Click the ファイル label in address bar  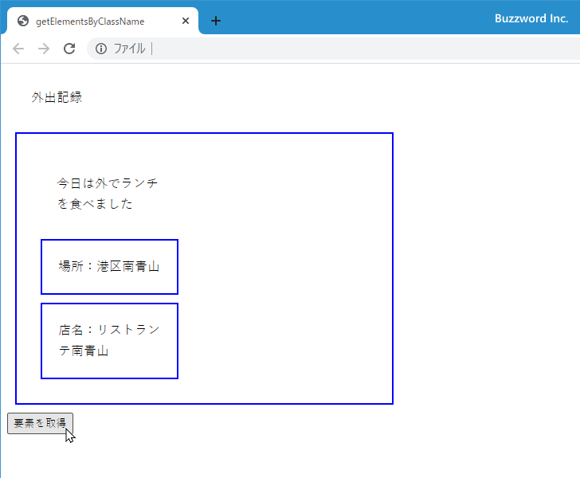[x=129, y=49]
